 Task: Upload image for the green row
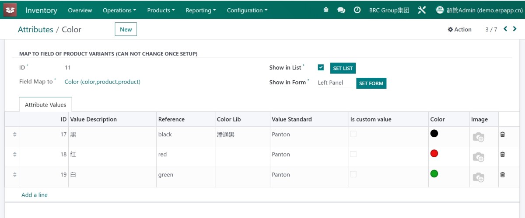(x=478, y=177)
